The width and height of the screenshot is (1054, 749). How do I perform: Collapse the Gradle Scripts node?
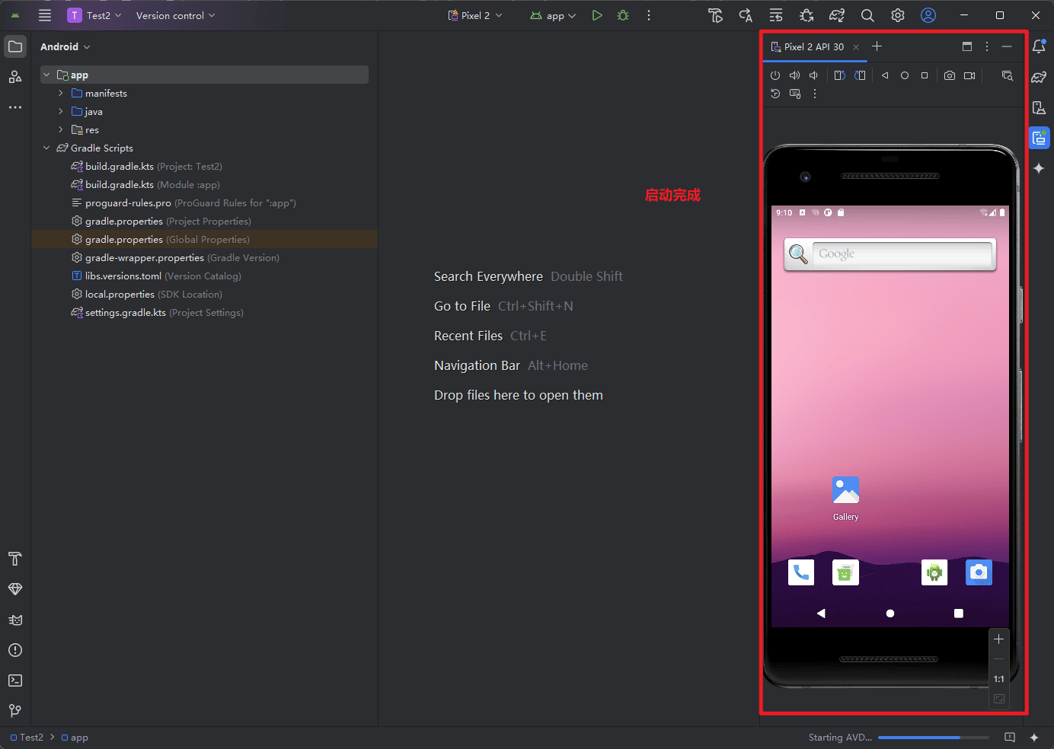(x=46, y=148)
